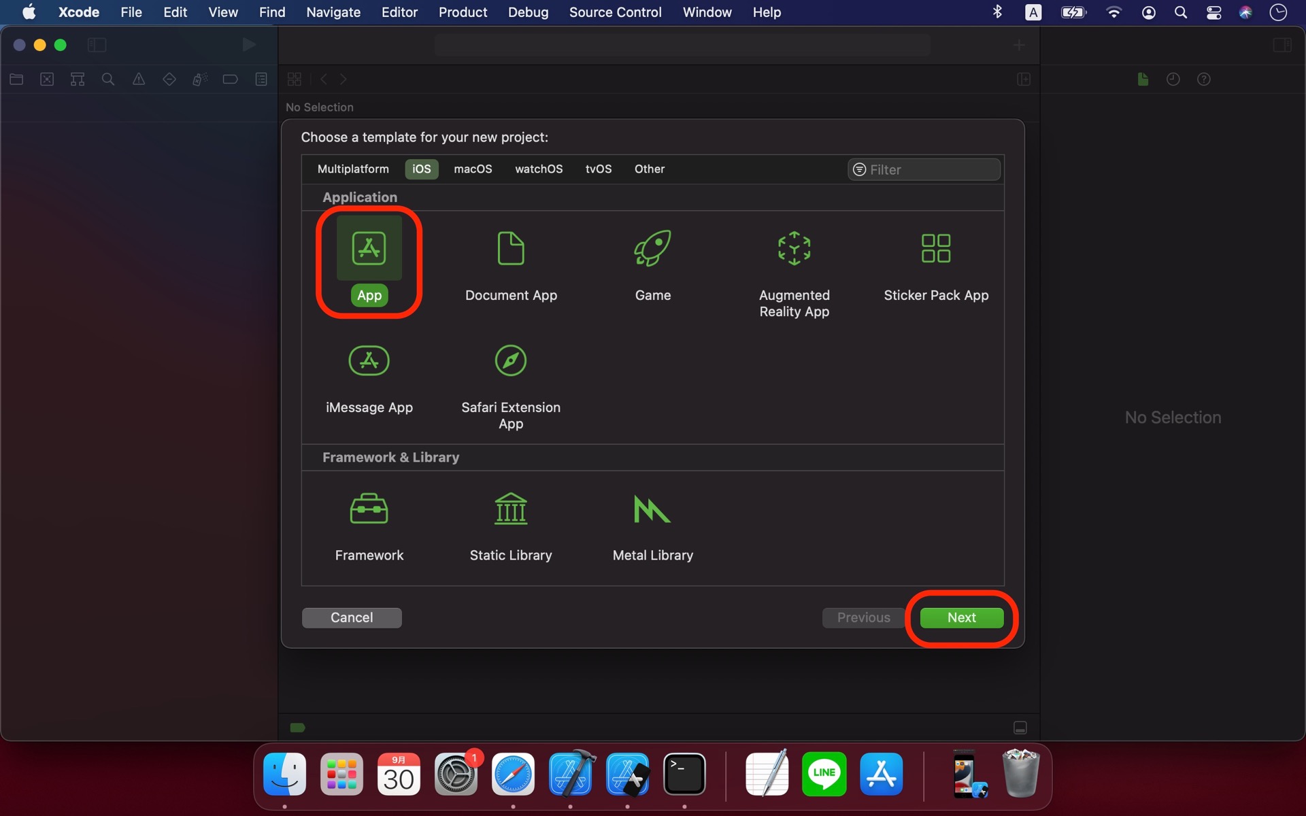The height and width of the screenshot is (816, 1306).
Task: Open Control Center in menu bar
Action: coord(1213,12)
